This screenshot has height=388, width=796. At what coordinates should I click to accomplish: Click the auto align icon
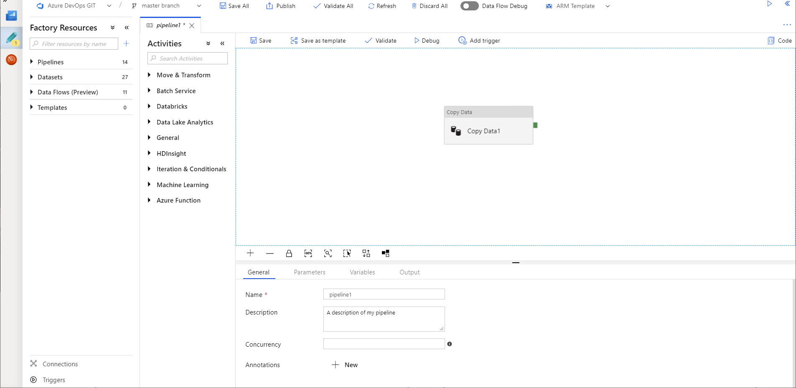point(366,253)
